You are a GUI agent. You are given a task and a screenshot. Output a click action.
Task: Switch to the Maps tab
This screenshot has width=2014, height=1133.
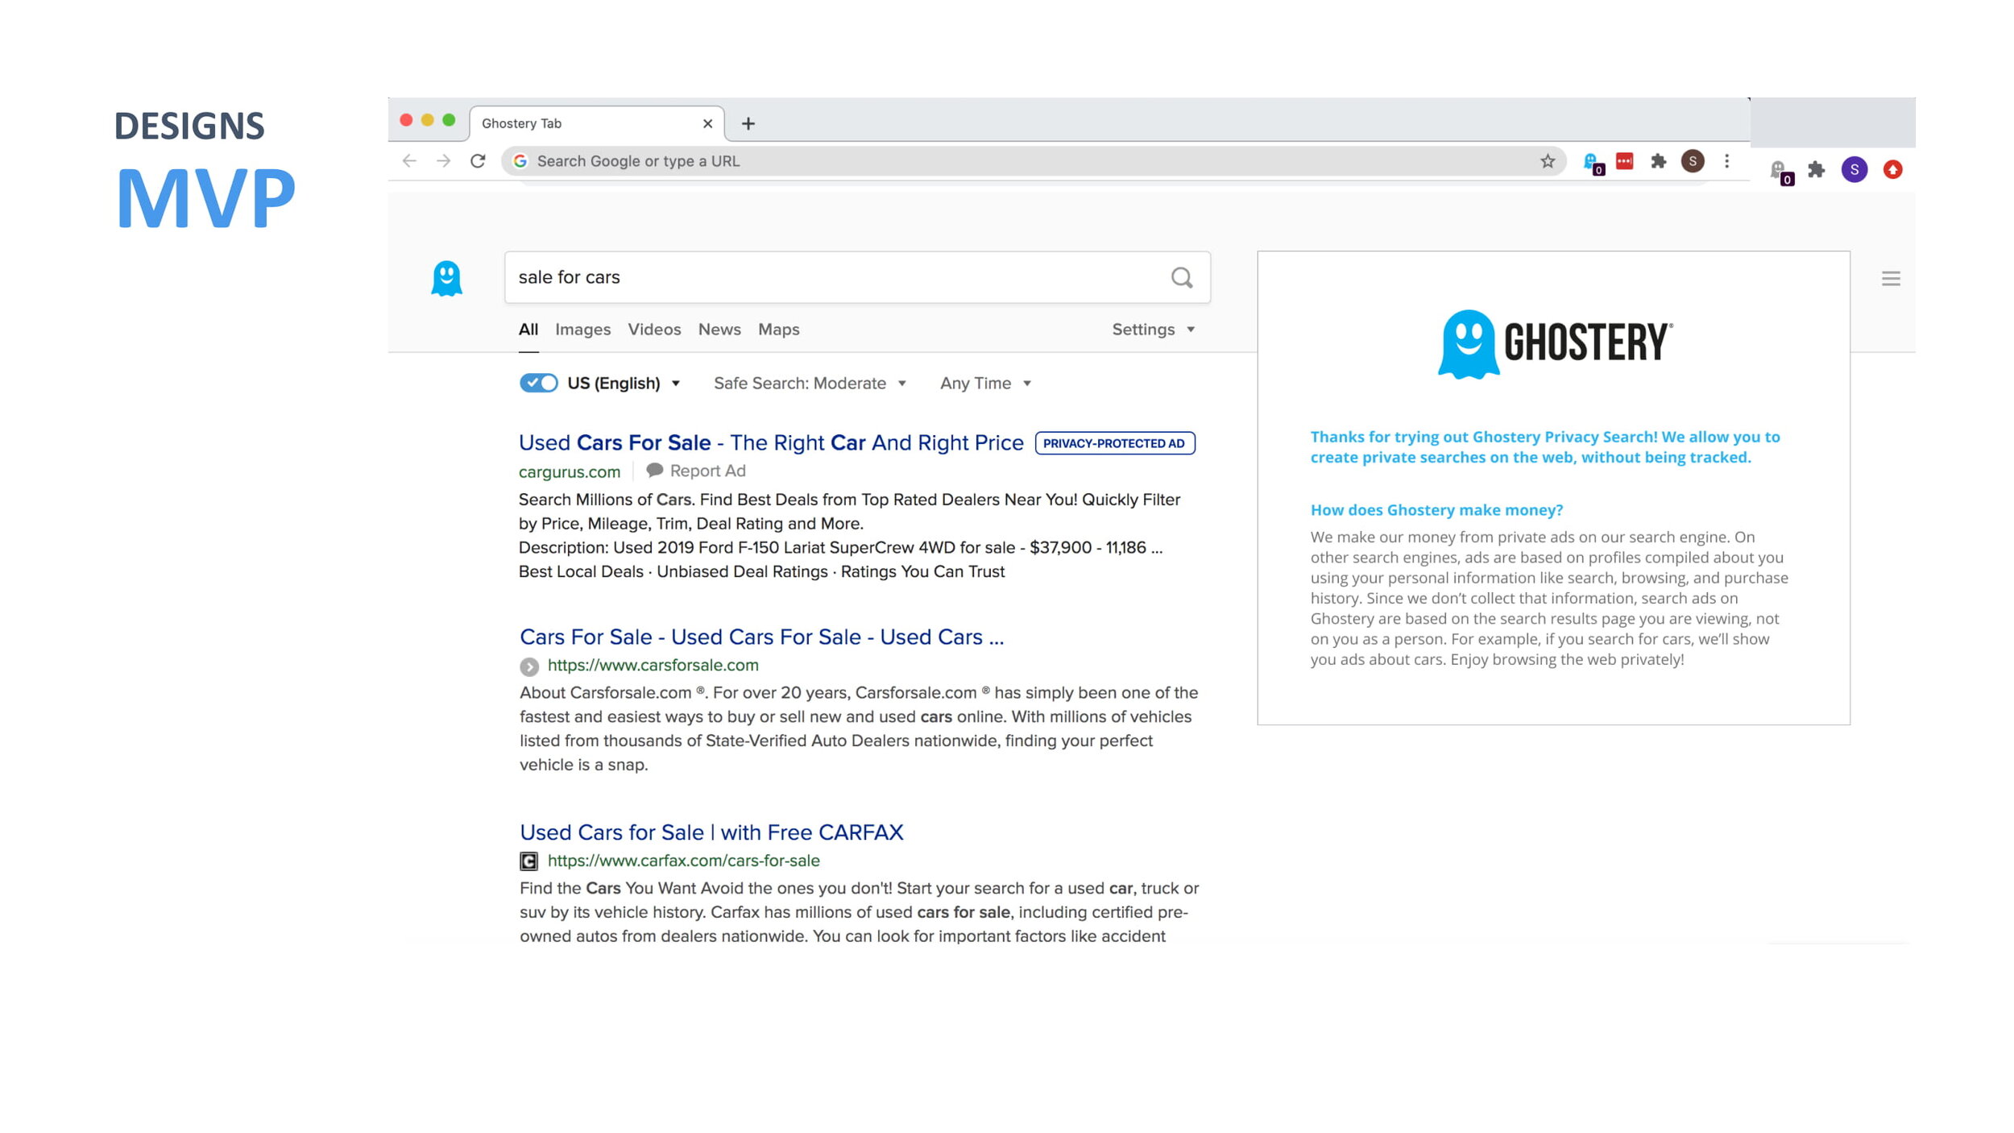(x=779, y=330)
